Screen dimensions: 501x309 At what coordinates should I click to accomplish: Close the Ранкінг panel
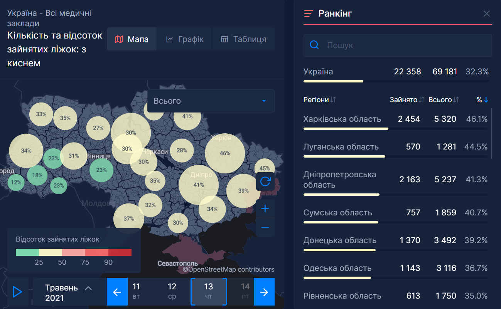click(x=487, y=13)
